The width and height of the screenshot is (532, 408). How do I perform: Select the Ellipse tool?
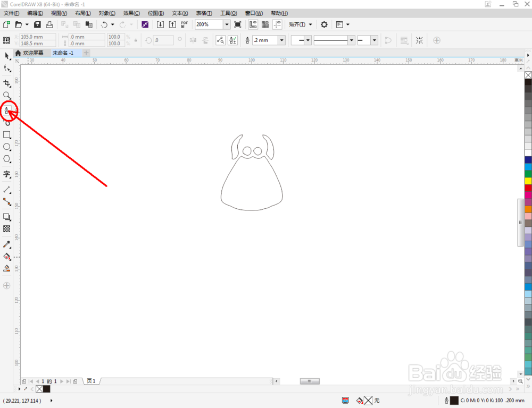(x=7, y=147)
